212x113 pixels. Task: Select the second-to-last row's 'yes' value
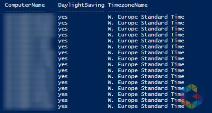63,100
